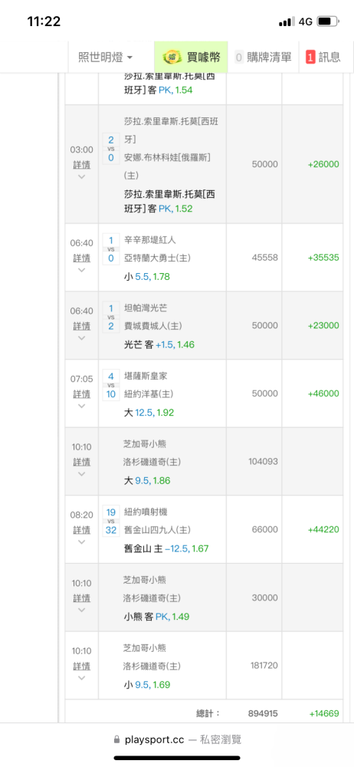Open 詳情 link for first 06:40 Reds game
Viewport: 354px width, 767px height.
coord(82,258)
